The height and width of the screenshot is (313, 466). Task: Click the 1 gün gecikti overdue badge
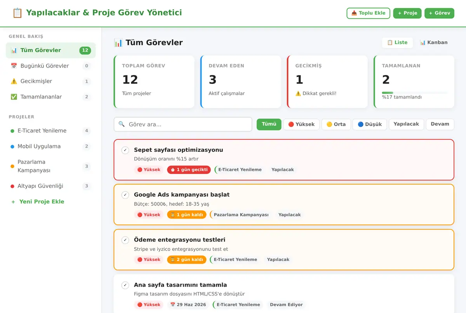[x=189, y=170]
